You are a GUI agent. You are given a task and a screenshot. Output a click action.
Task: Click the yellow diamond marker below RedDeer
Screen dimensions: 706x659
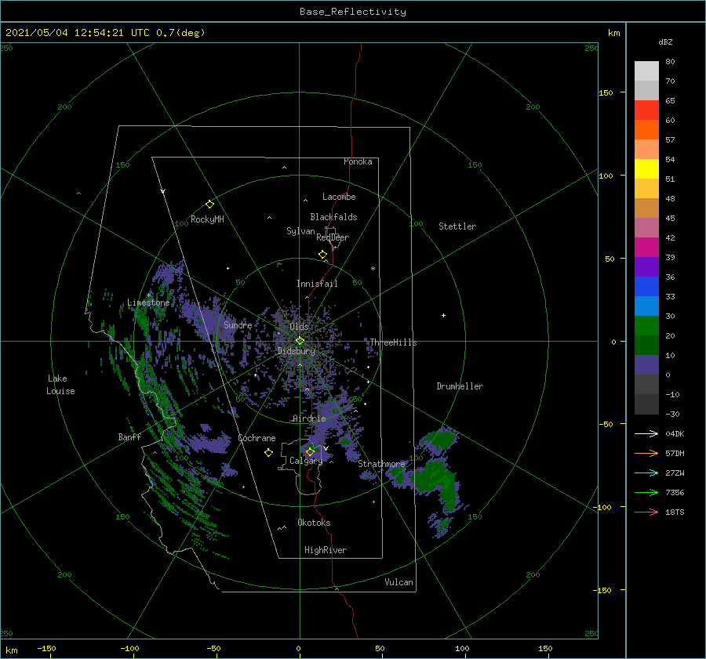(x=322, y=255)
